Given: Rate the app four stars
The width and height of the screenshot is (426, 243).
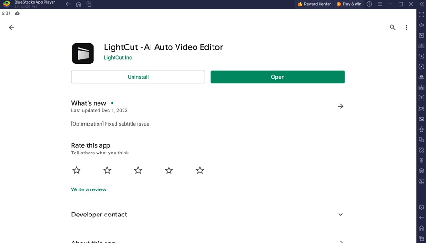Looking at the screenshot, I should point(169,171).
